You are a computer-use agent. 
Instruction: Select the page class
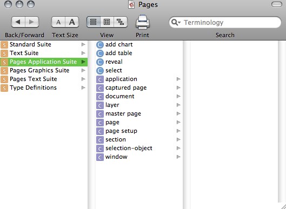click(x=139, y=122)
